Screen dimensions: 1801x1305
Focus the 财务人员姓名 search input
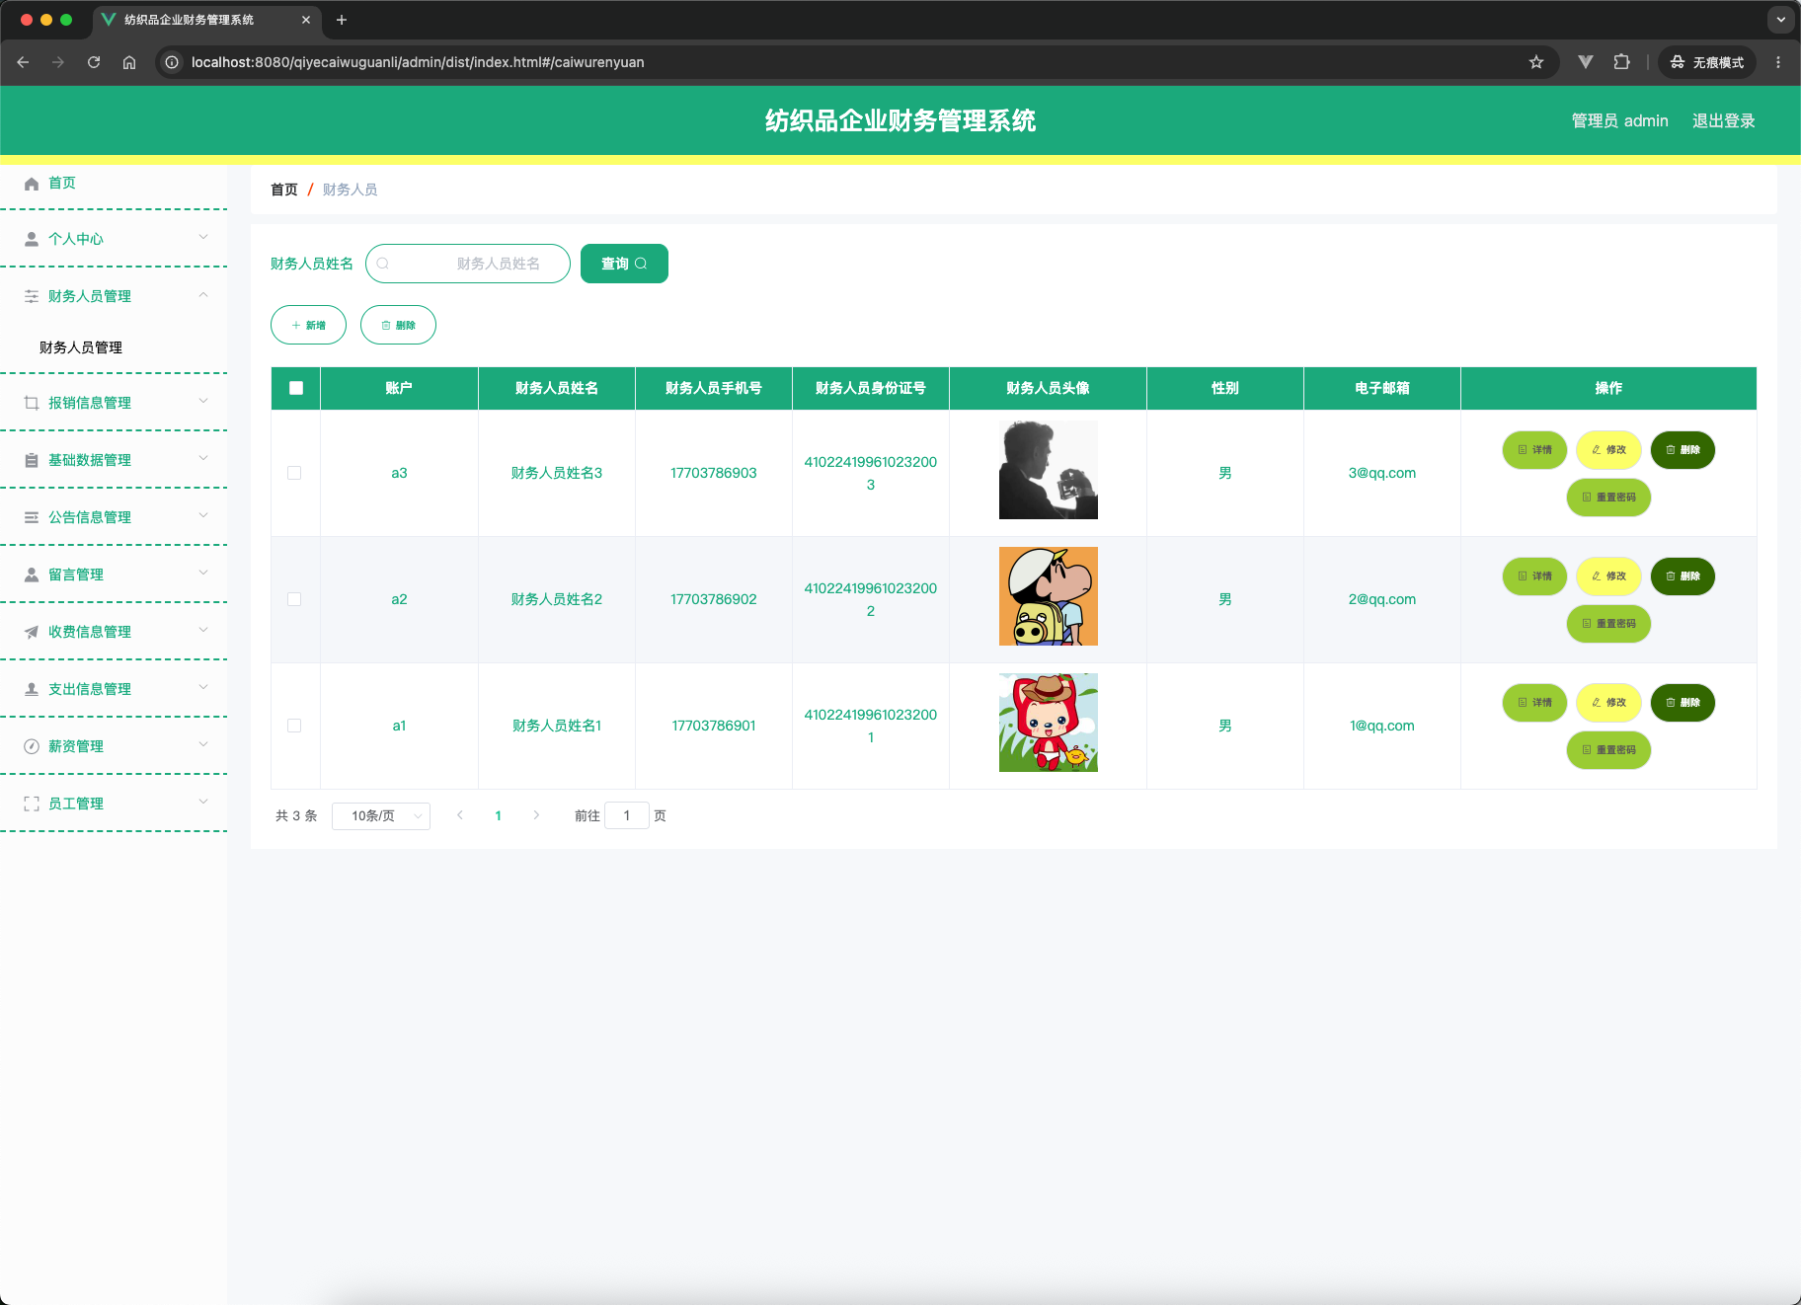click(468, 264)
